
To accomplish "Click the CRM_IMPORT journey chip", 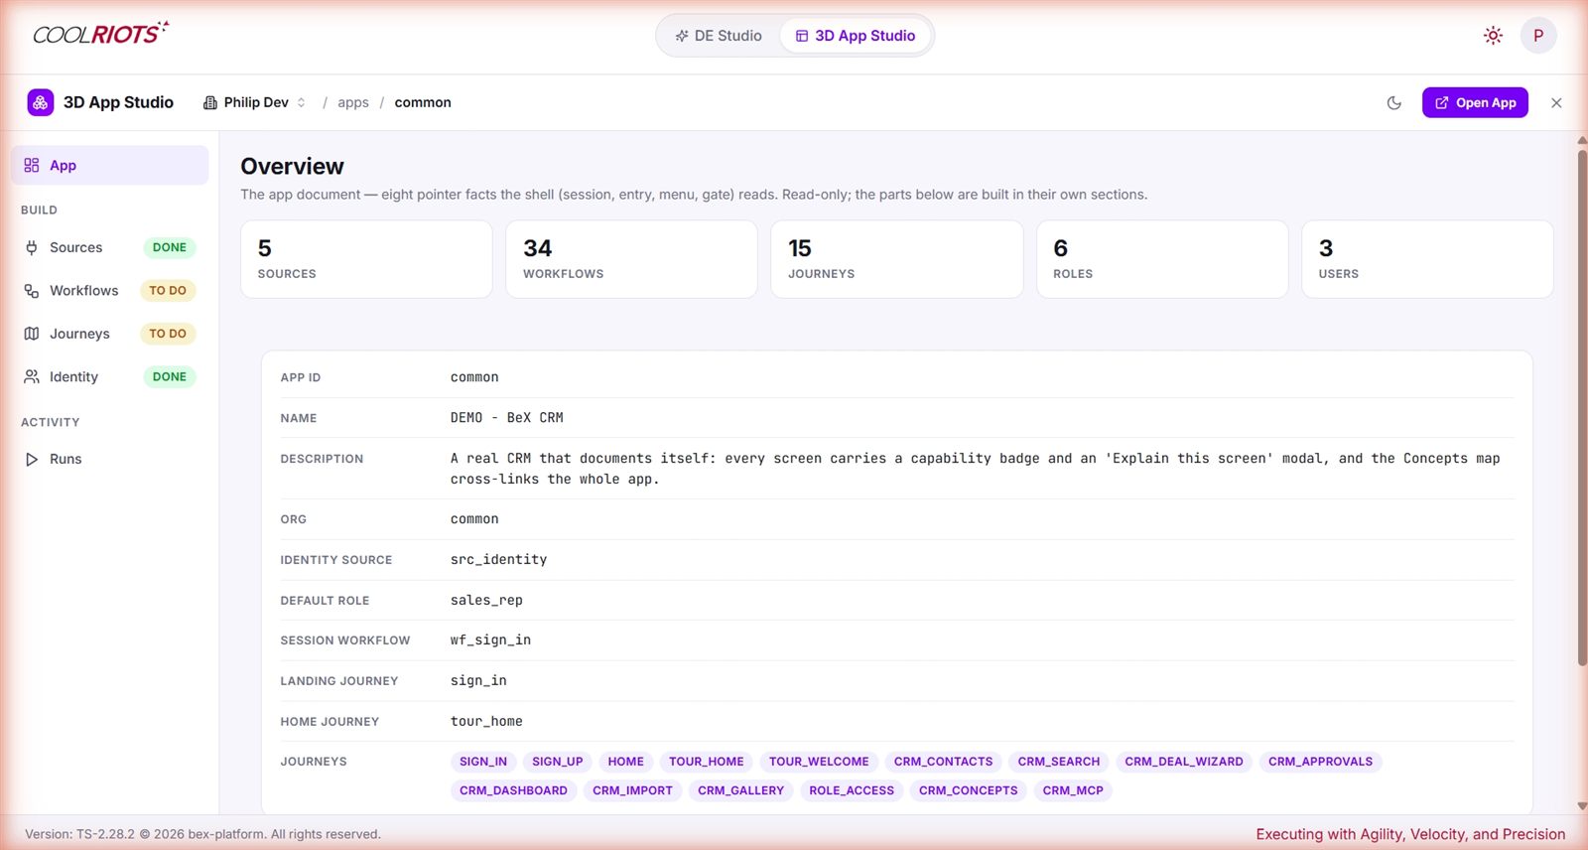I will (x=633, y=790).
